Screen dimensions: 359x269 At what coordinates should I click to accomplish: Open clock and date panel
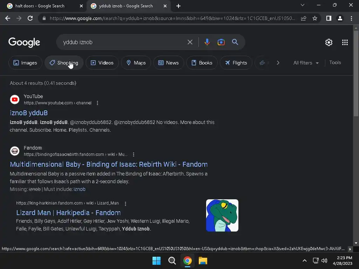pos(343,261)
